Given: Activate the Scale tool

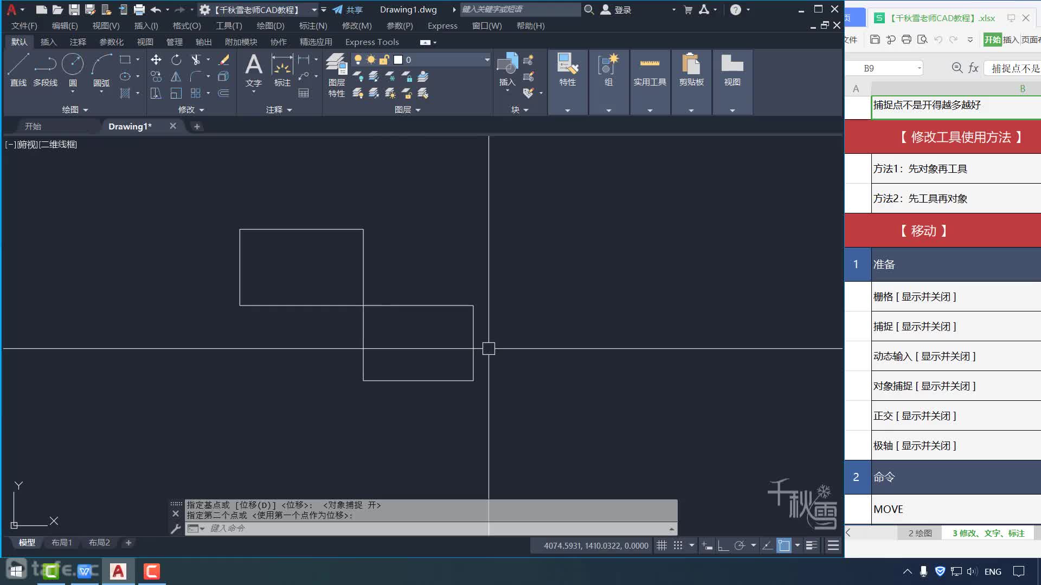Looking at the screenshot, I should pos(176,93).
